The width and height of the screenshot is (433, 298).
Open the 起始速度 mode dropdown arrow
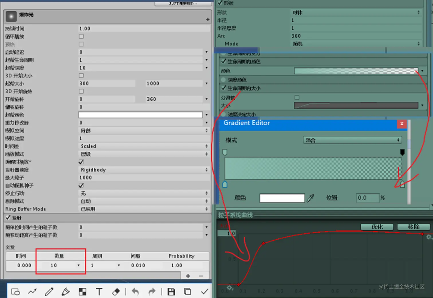pos(206,68)
